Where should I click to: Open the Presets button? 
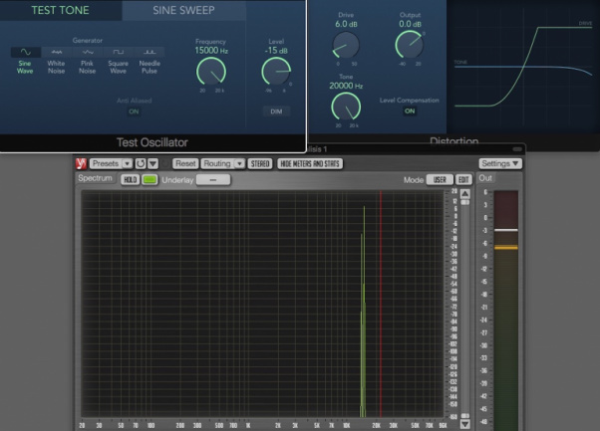click(x=106, y=163)
